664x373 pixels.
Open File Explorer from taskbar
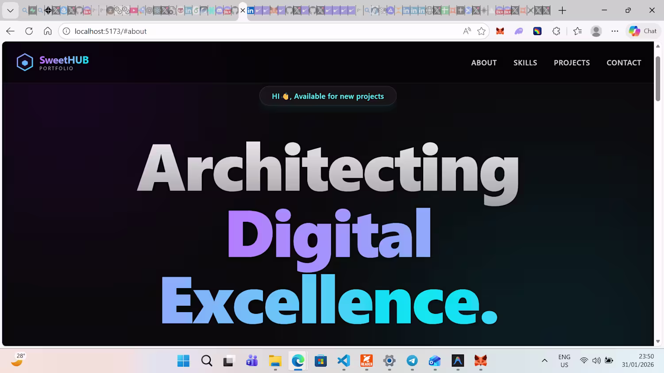(275, 361)
